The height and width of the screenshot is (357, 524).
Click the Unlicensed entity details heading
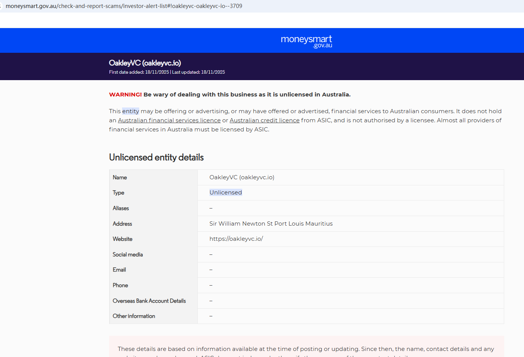click(156, 157)
